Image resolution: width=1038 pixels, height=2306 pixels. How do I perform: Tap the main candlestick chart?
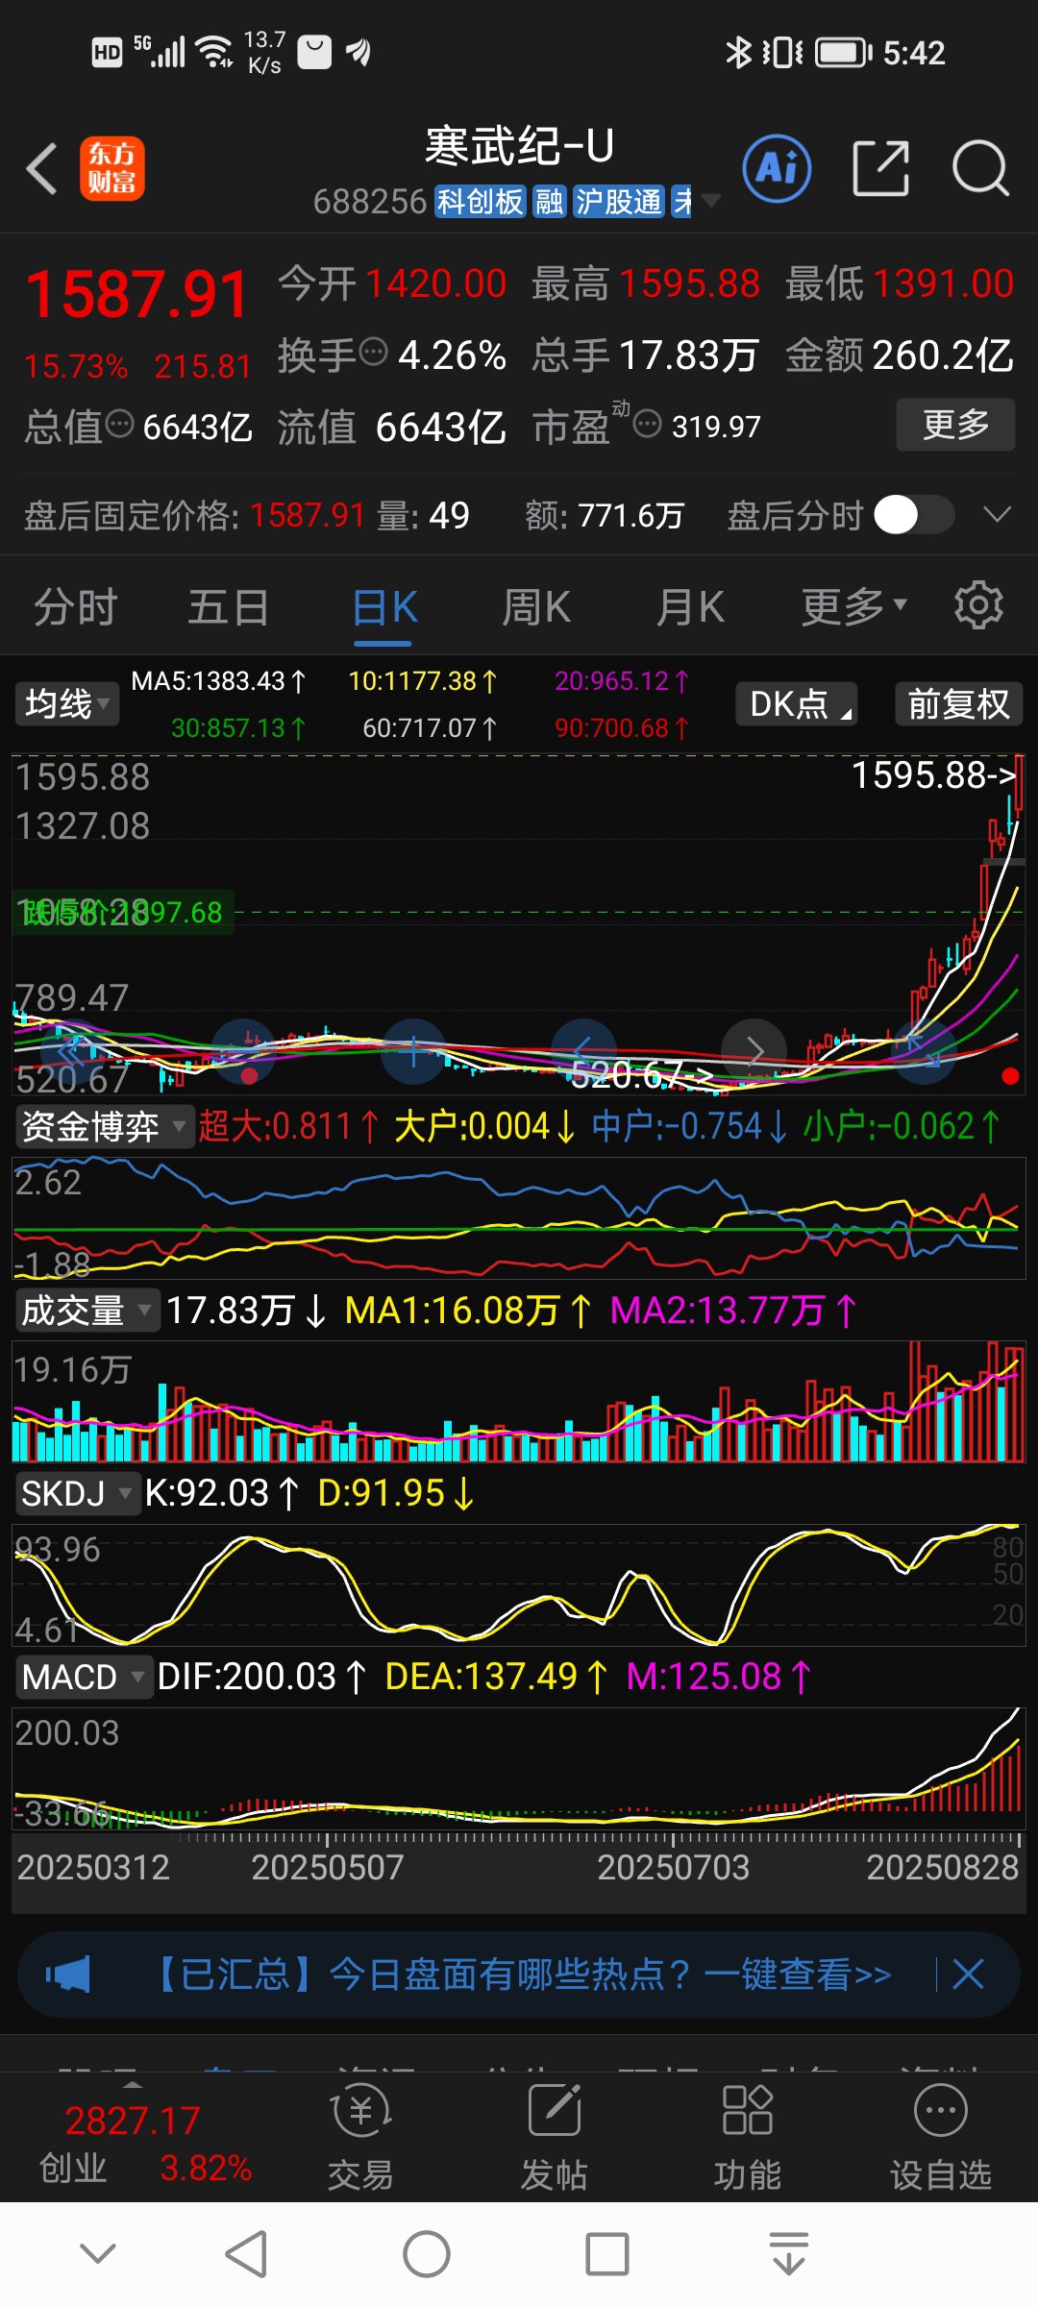click(519, 924)
